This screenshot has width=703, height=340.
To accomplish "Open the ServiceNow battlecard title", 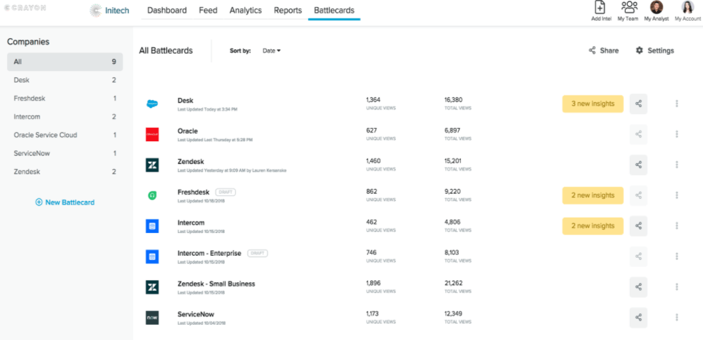I will [196, 314].
